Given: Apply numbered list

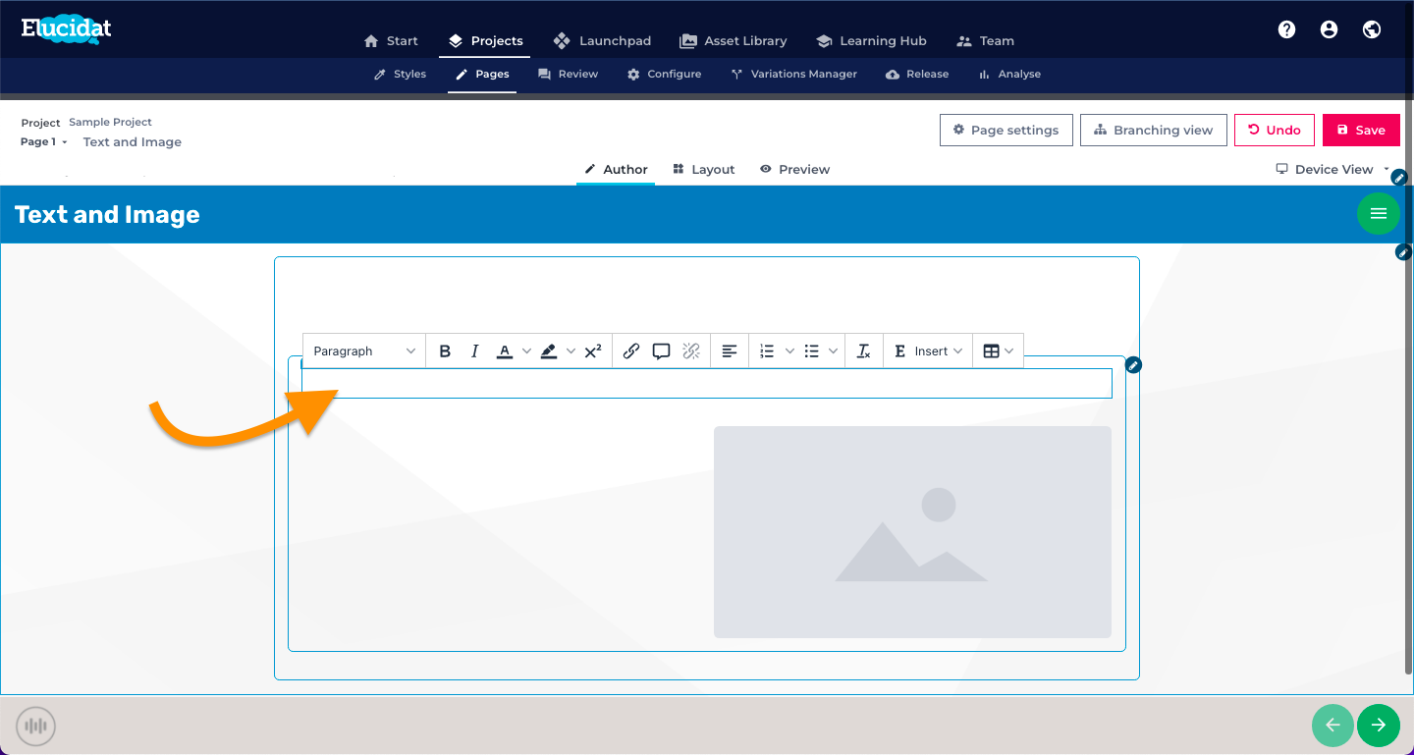Looking at the screenshot, I should [768, 351].
